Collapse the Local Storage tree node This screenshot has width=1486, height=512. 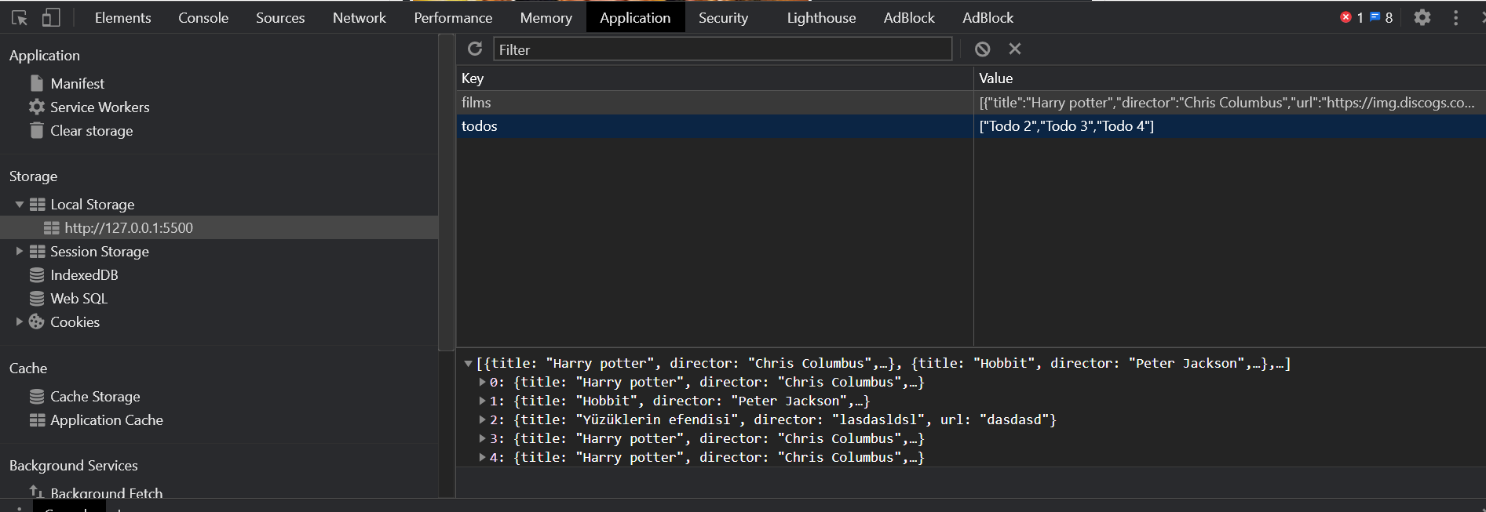[x=20, y=205]
